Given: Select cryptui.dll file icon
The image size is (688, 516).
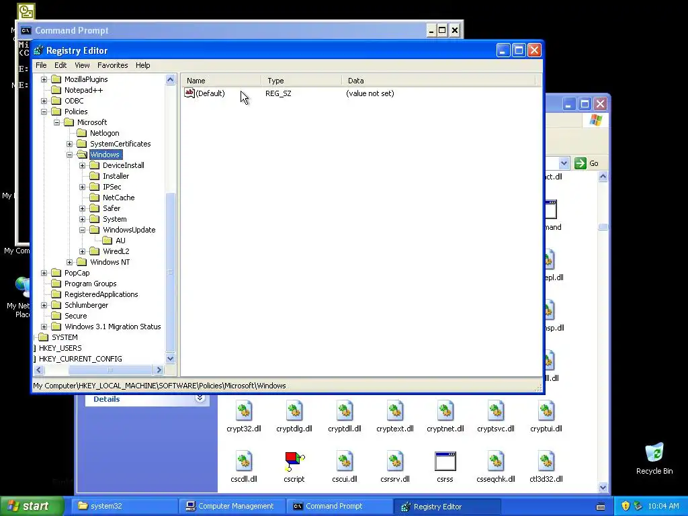Looking at the screenshot, I should pos(546,411).
